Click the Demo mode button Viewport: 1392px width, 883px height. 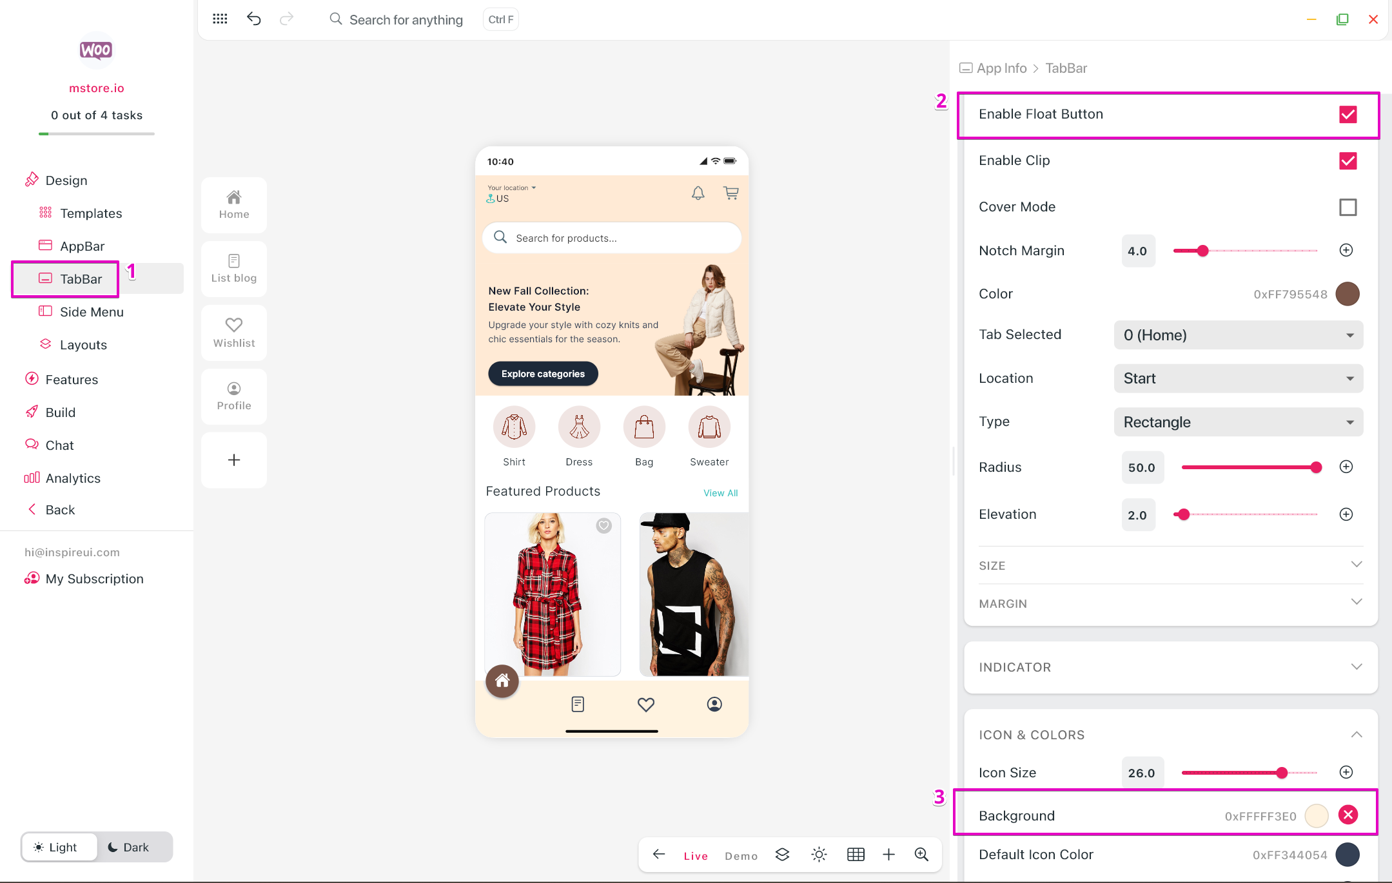(741, 856)
